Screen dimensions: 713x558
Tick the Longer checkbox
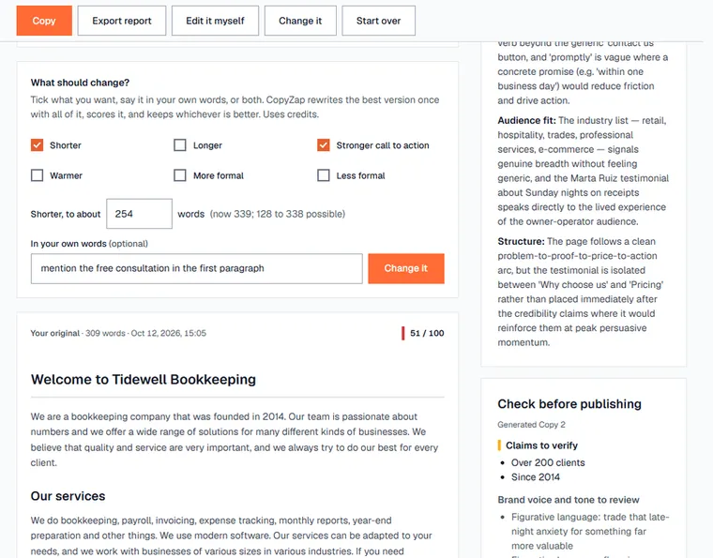180,145
